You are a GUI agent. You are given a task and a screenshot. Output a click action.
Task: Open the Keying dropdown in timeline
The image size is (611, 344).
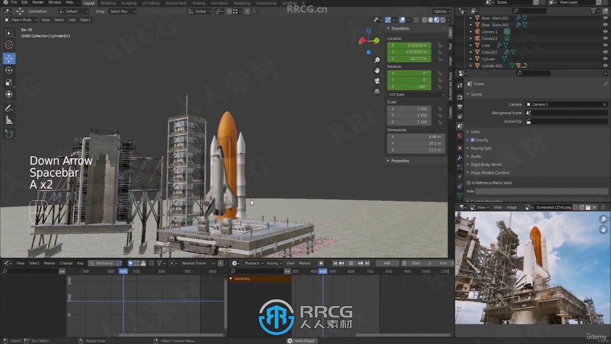(274, 263)
